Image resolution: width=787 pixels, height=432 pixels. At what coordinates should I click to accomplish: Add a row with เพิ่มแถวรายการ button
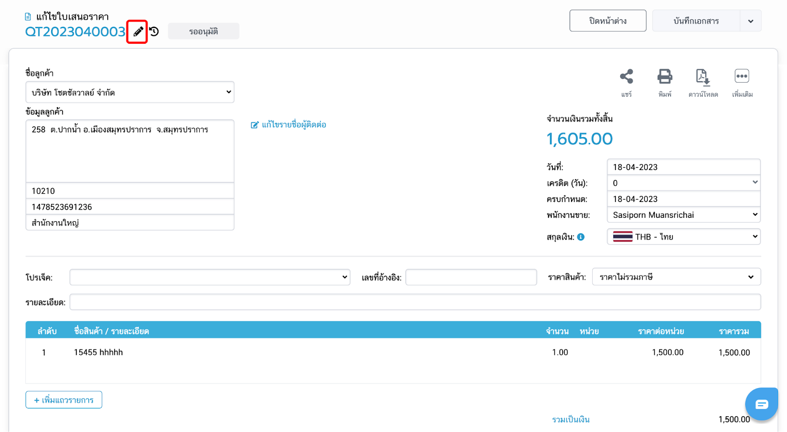(64, 400)
